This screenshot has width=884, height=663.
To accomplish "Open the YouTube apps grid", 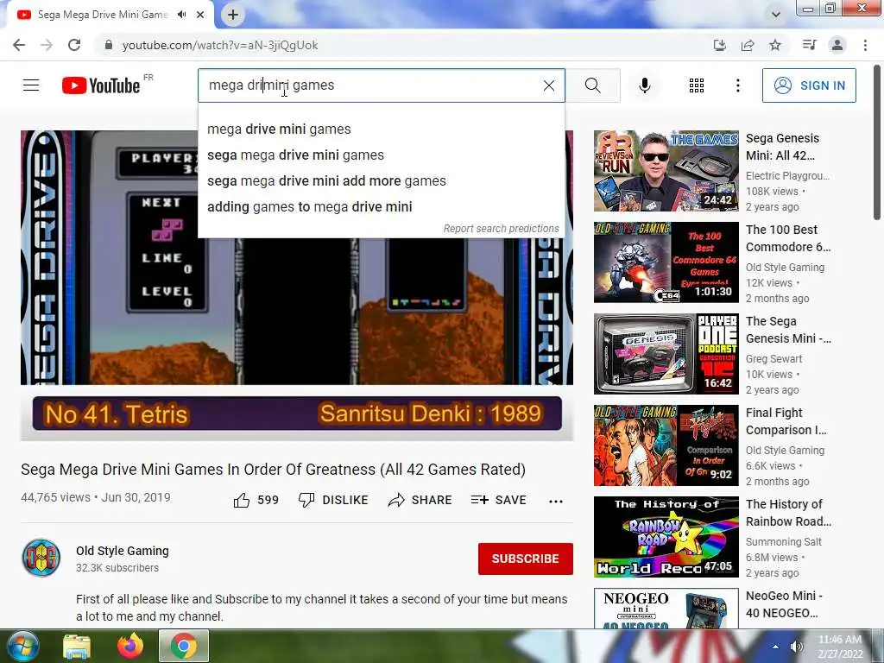I will pyautogui.click(x=697, y=85).
